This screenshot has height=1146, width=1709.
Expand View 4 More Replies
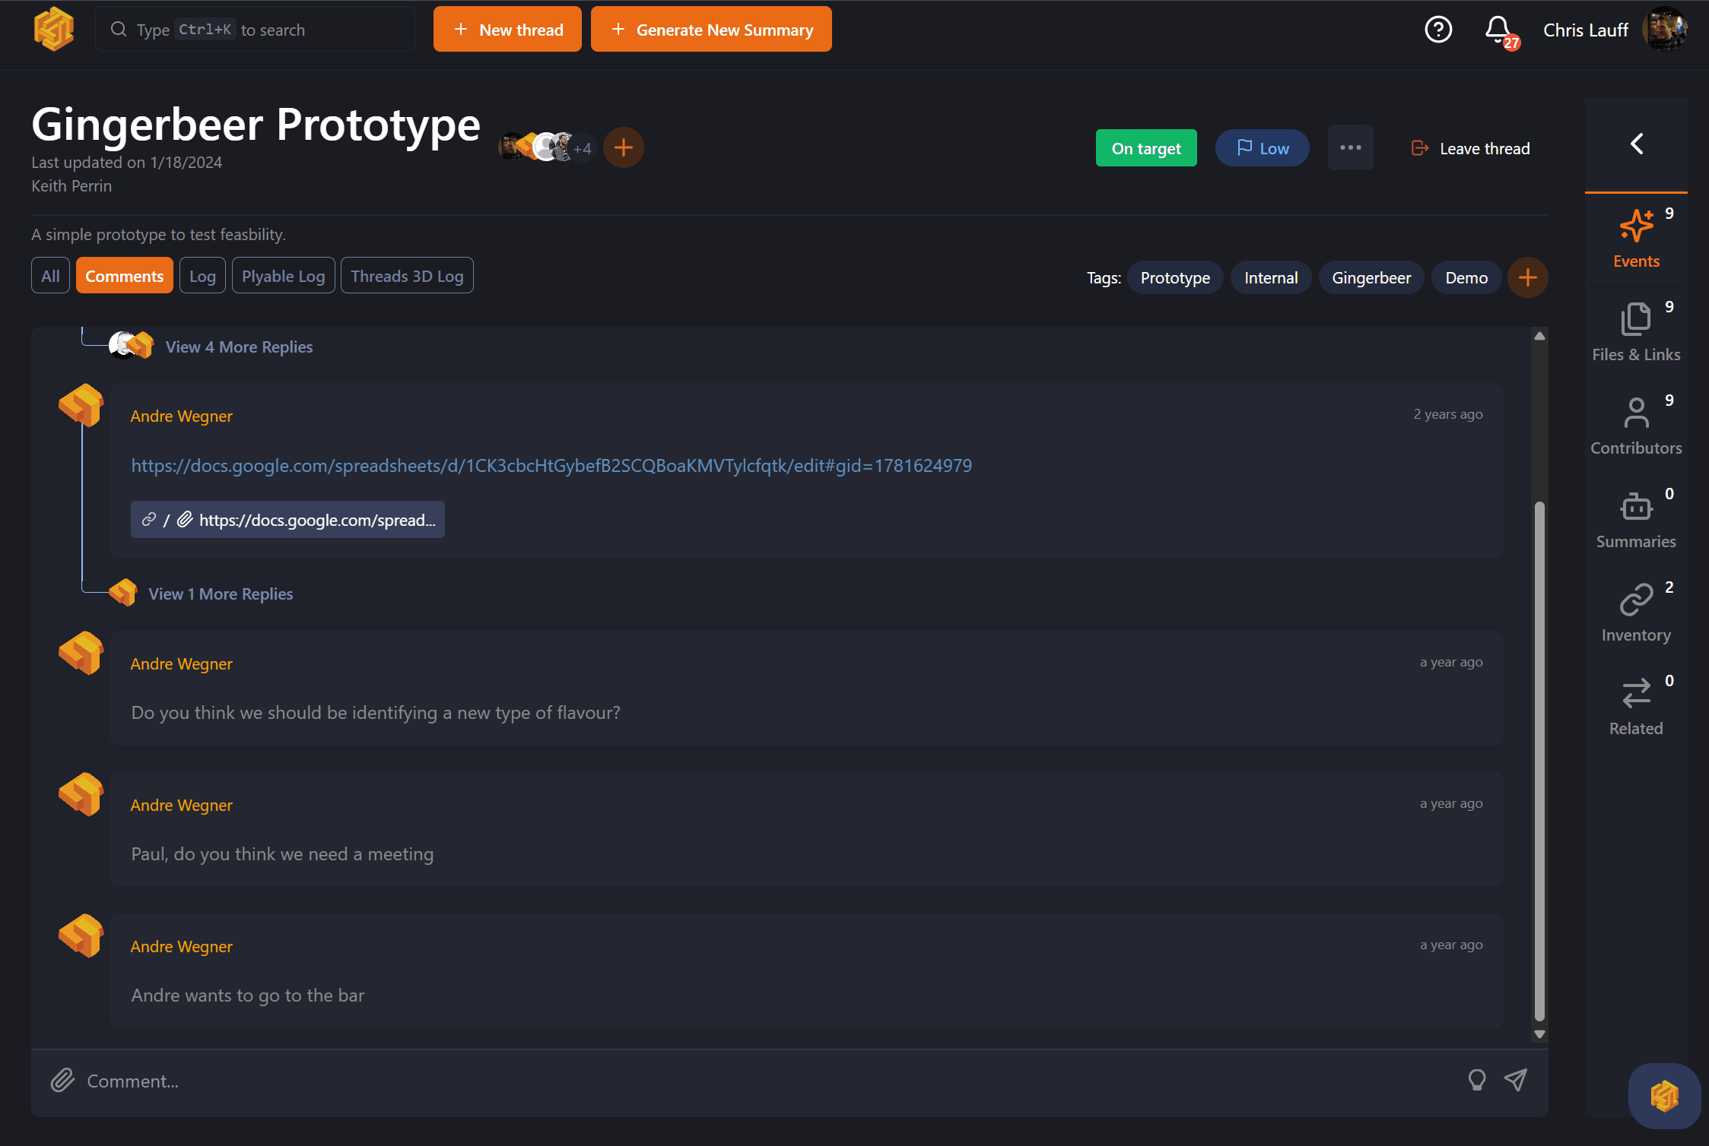point(239,347)
